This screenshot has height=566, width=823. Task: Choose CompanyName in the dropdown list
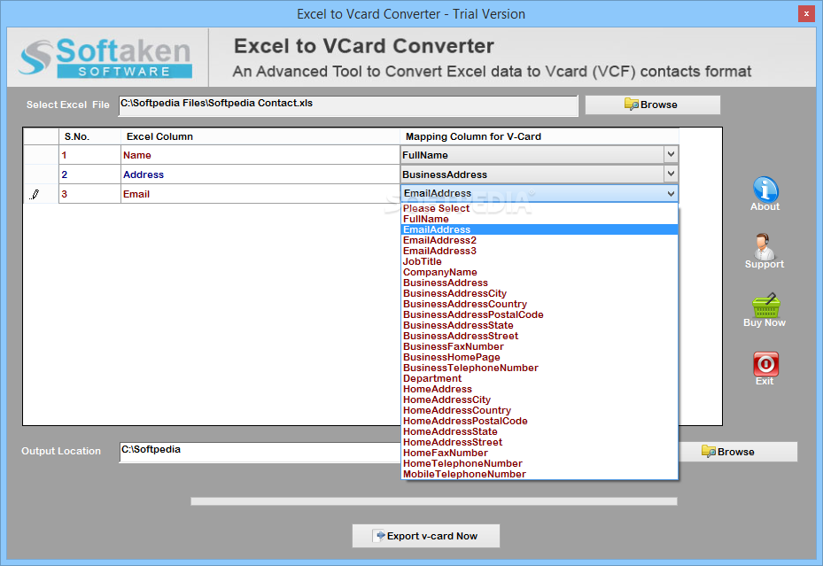coord(540,272)
